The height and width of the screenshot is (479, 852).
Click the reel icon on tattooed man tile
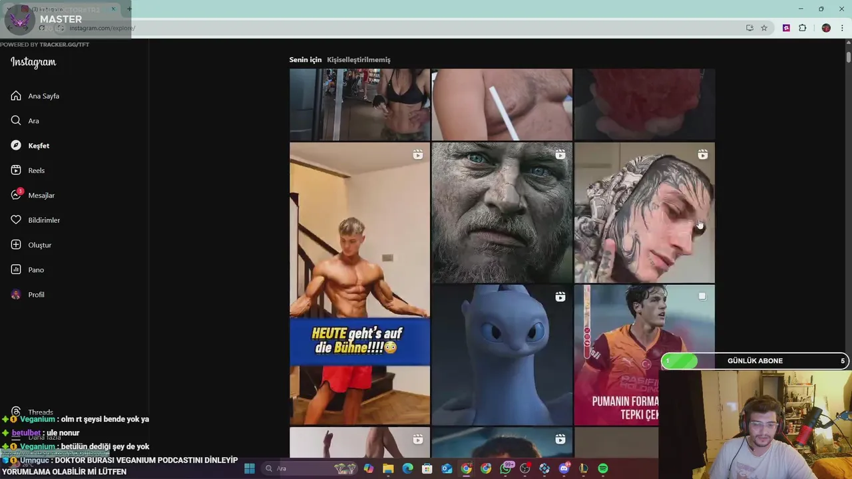[x=703, y=154]
